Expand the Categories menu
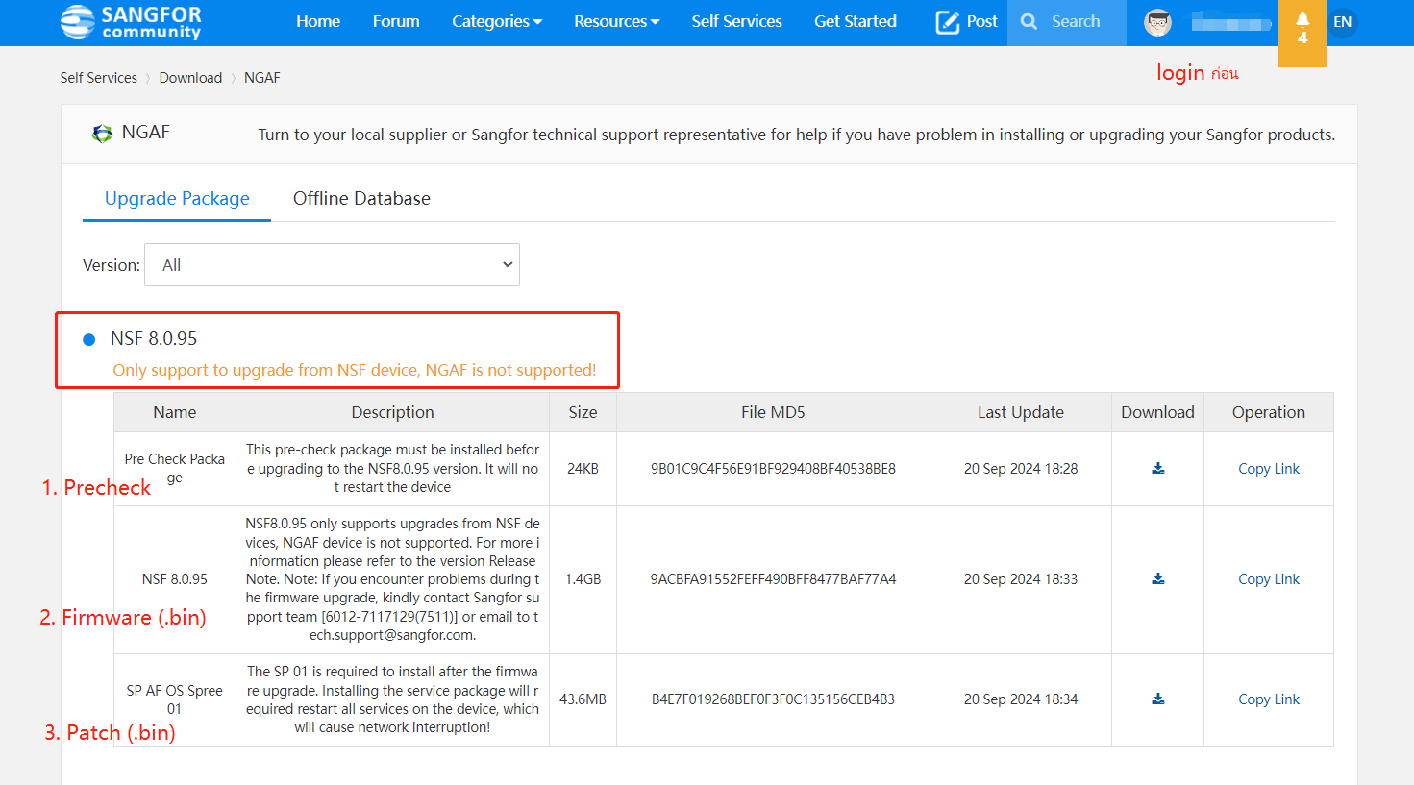The image size is (1414, 785). pos(497,21)
